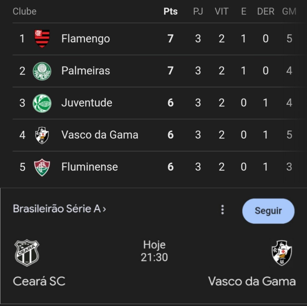Open the Brasileirão Série A link
307x306 pixels.
tap(57, 209)
